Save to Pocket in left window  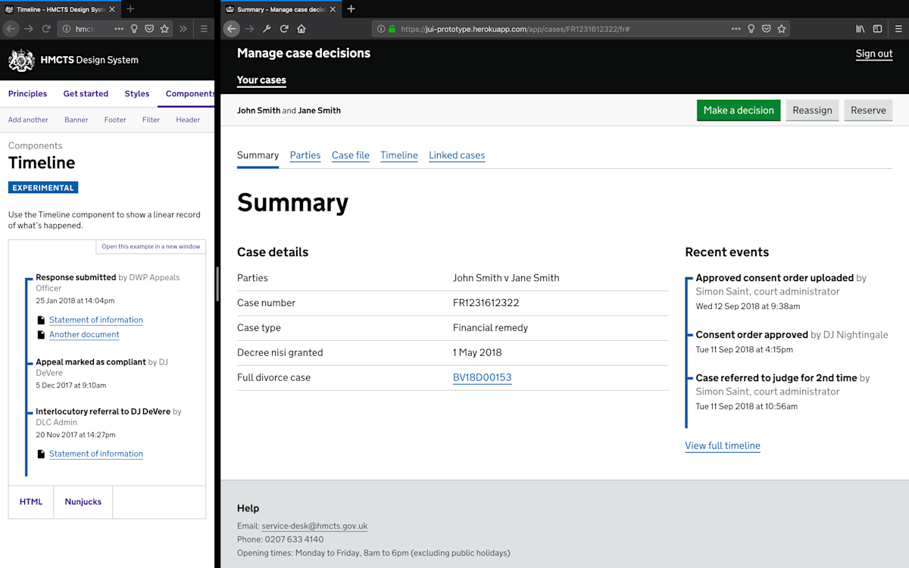pos(149,29)
